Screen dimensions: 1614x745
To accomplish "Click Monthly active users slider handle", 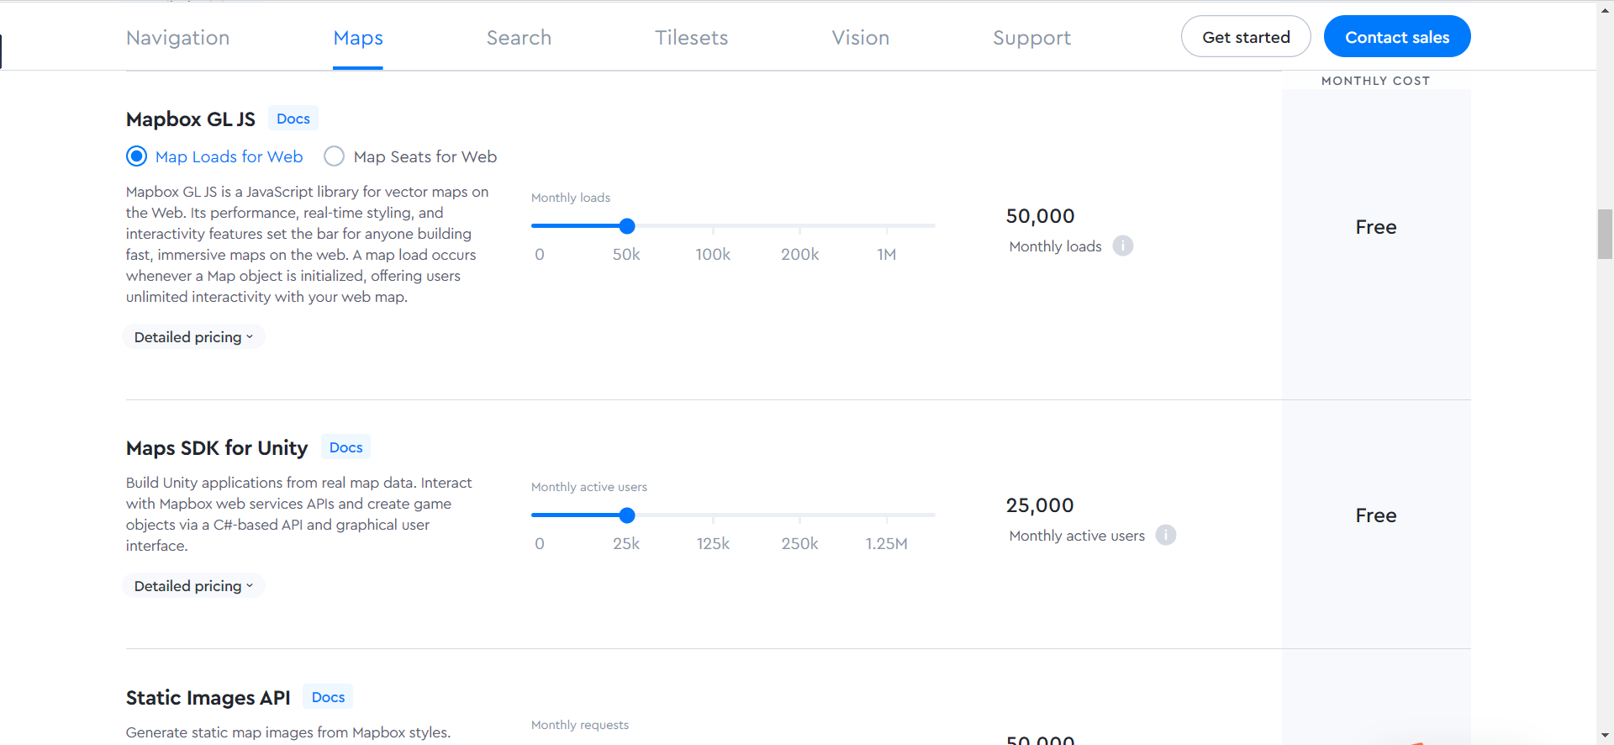I will [x=627, y=515].
